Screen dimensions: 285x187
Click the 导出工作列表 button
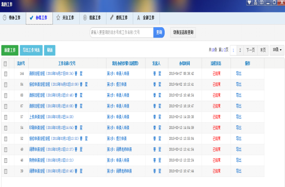[x=31, y=50]
